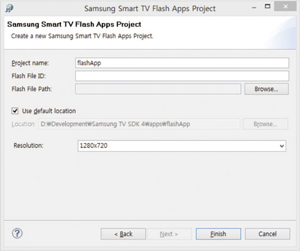300x251 pixels.
Task: Browse for the Flash File Path
Action: coord(267,89)
